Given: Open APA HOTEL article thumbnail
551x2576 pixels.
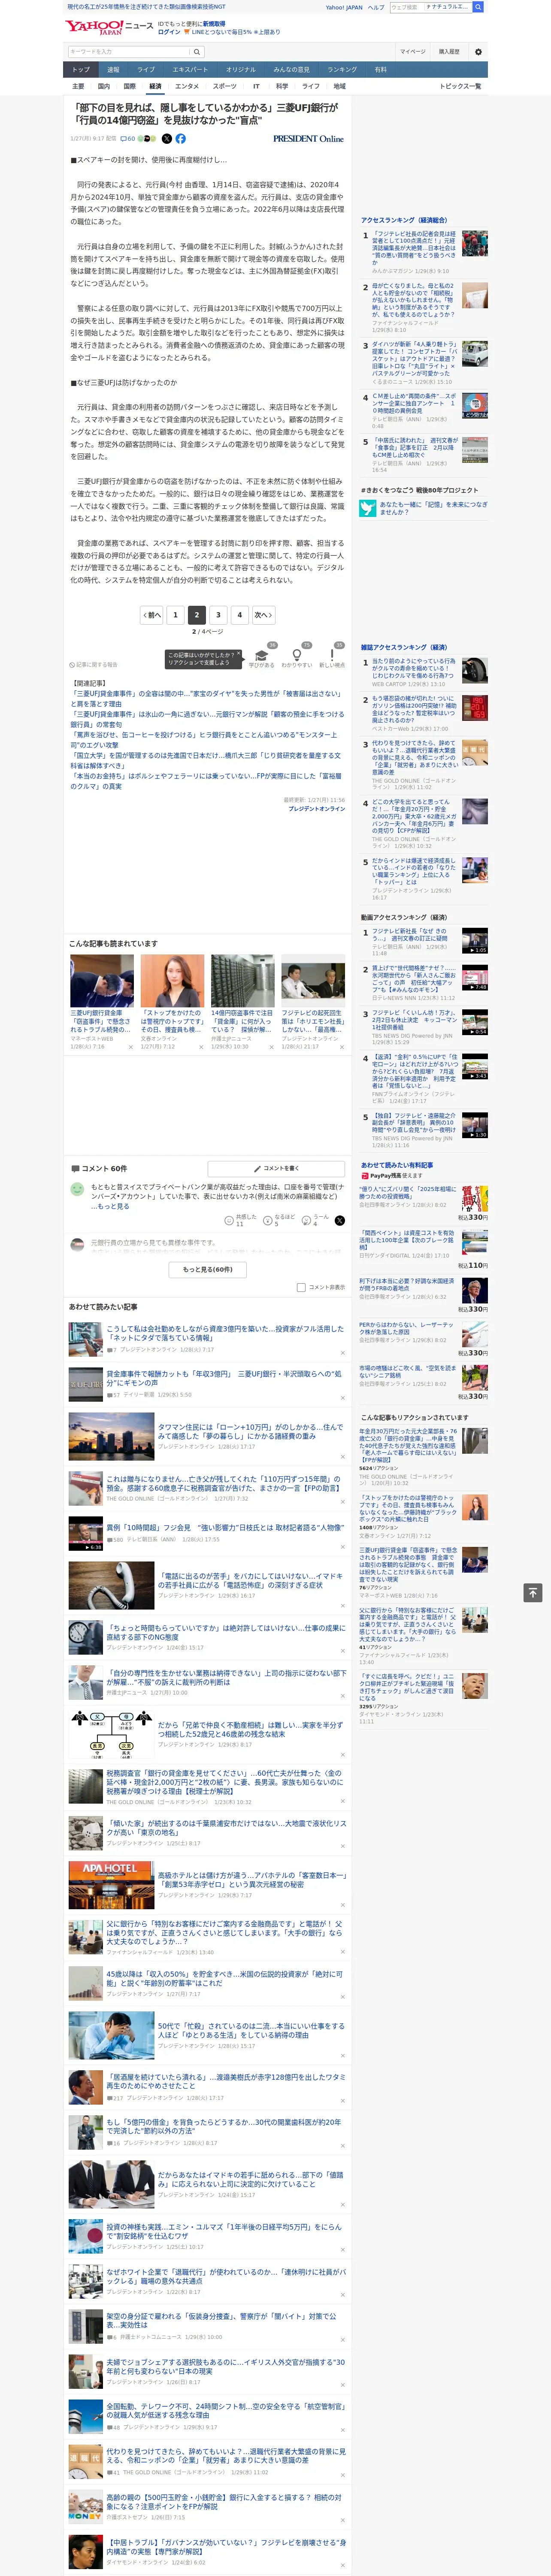Looking at the screenshot, I should pyautogui.click(x=111, y=1885).
